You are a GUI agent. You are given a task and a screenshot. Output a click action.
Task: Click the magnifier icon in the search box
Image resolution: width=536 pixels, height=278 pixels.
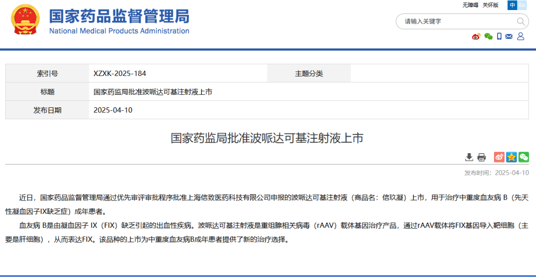521,21
